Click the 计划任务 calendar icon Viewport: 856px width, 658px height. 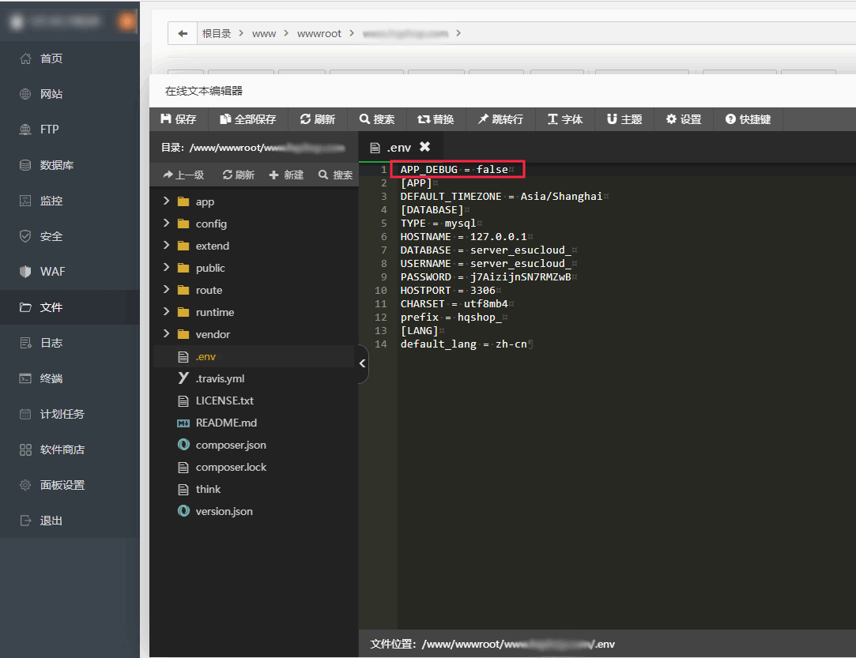pos(25,414)
